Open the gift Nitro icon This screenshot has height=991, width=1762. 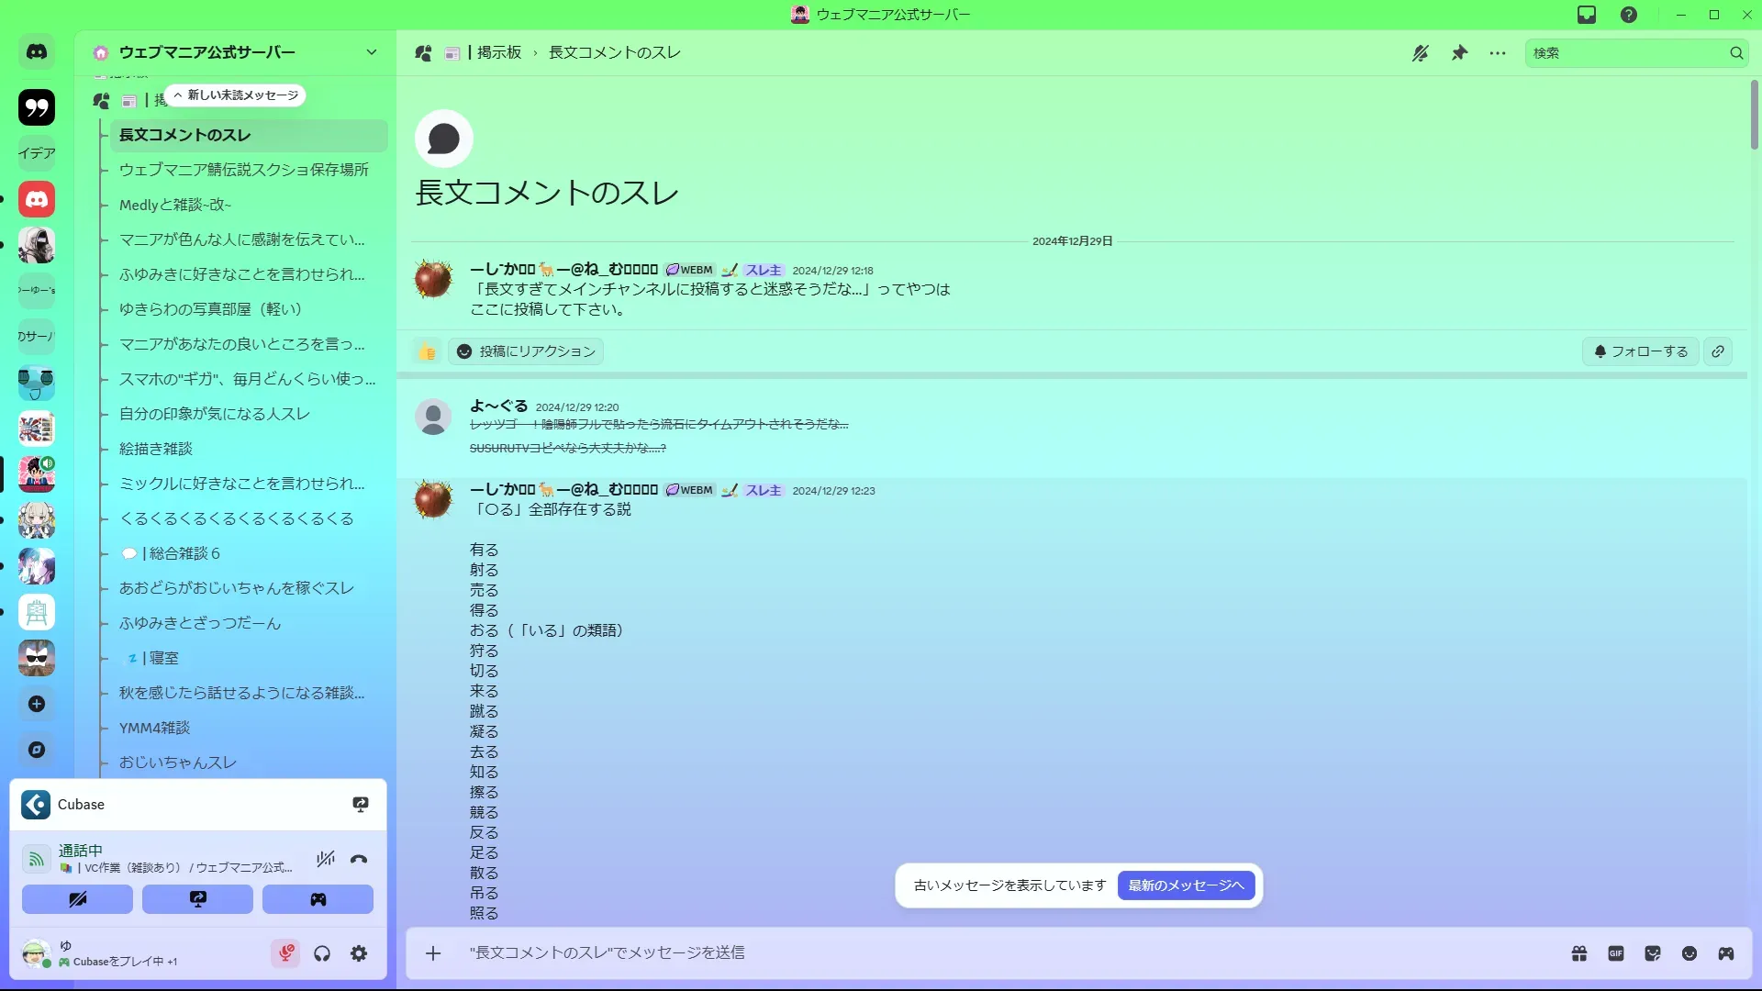(x=1579, y=953)
